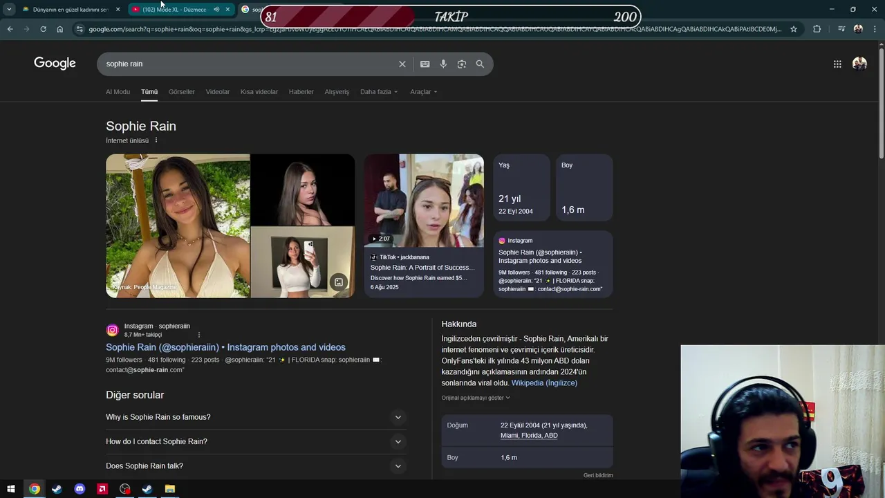
Task: Open Chrome three-dot menu
Action: [875, 29]
